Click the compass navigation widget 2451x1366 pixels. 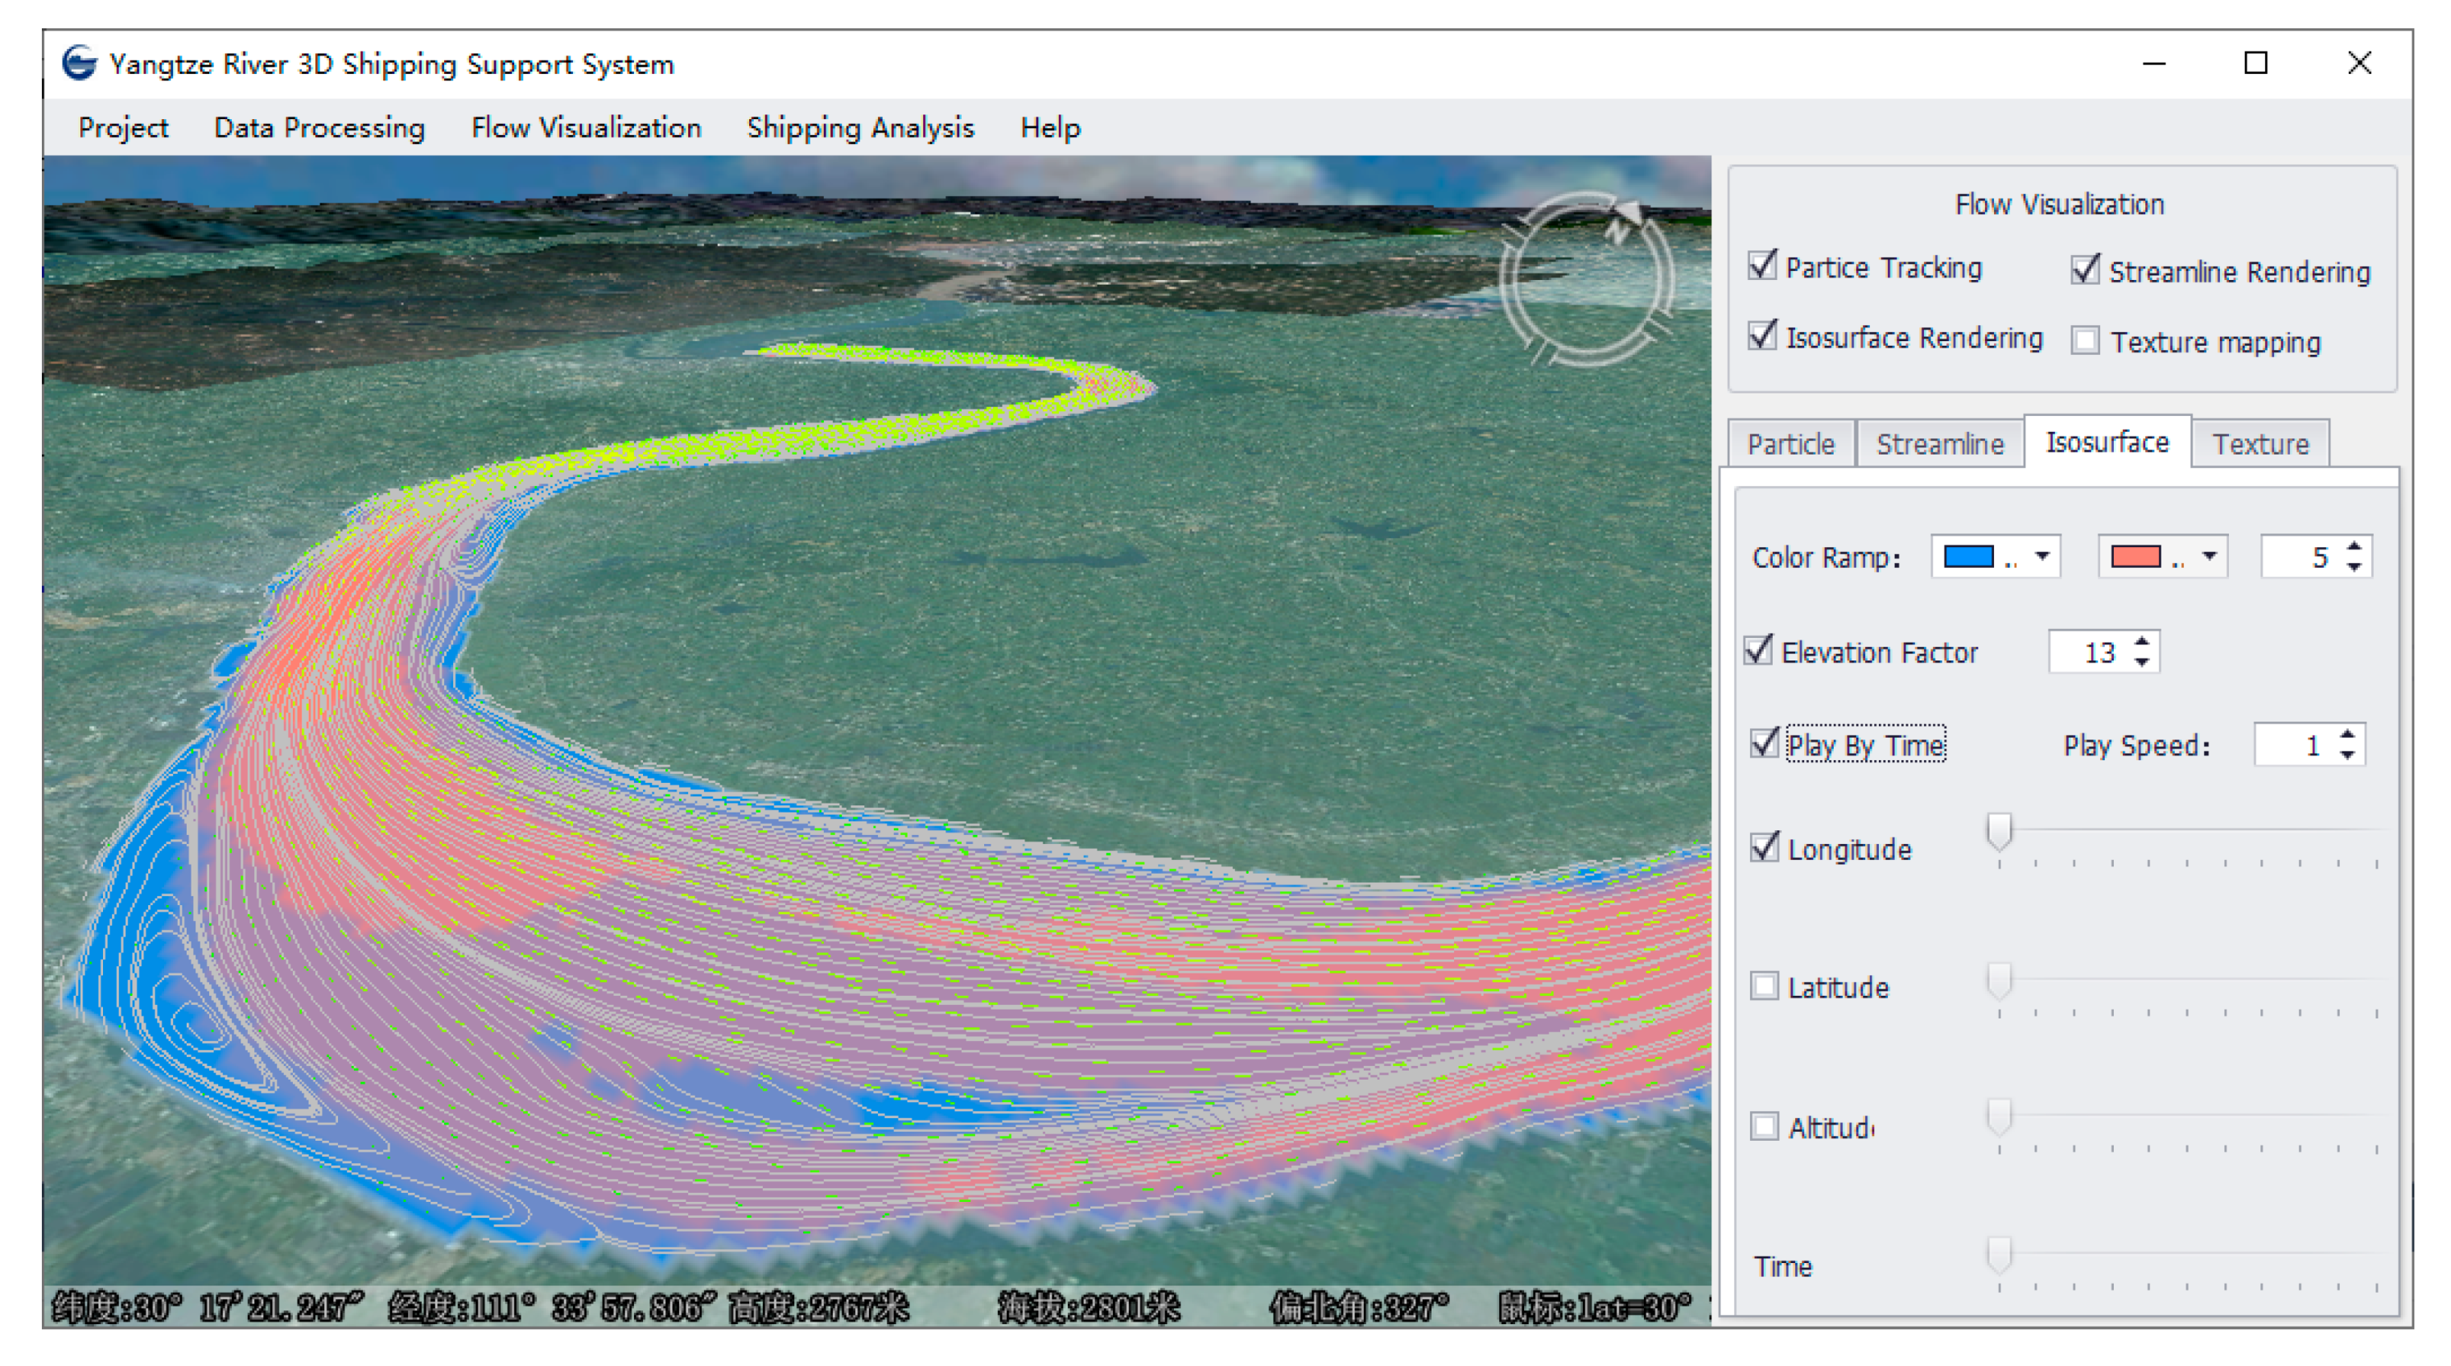[x=1586, y=280]
